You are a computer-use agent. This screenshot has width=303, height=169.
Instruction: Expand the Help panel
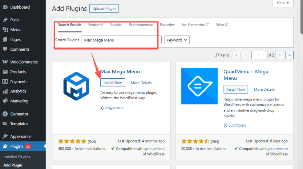coord(283,3)
